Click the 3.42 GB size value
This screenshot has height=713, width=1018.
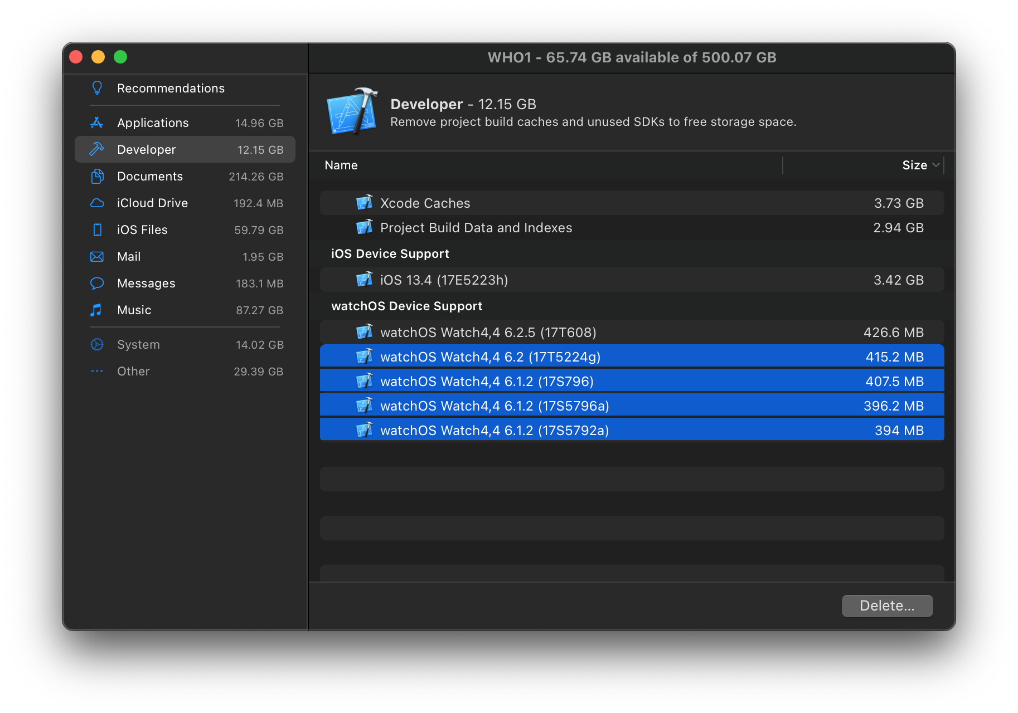[x=898, y=280]
